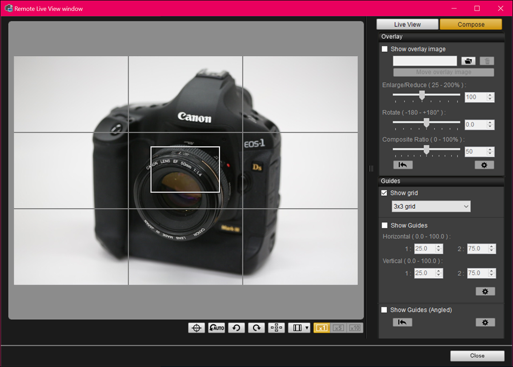
Task: Click Vertical guide 2 field 75.0
Action: coord(477,273)
